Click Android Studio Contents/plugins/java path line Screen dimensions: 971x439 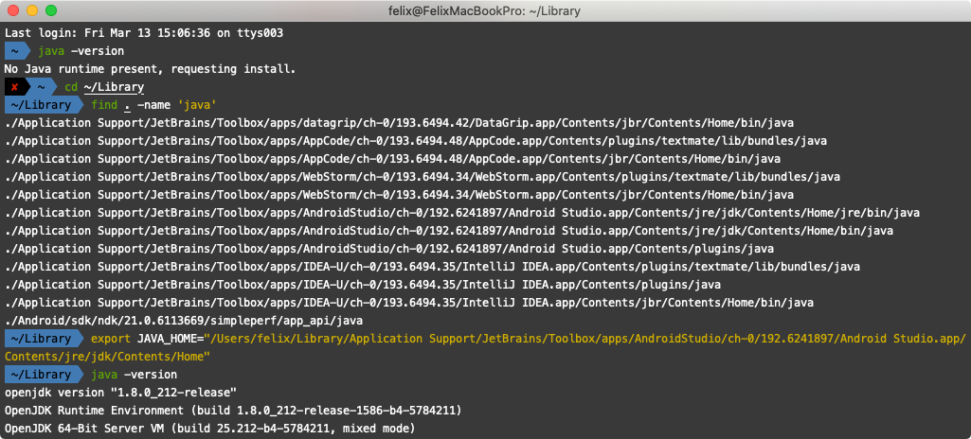click(x=389, y=249)
